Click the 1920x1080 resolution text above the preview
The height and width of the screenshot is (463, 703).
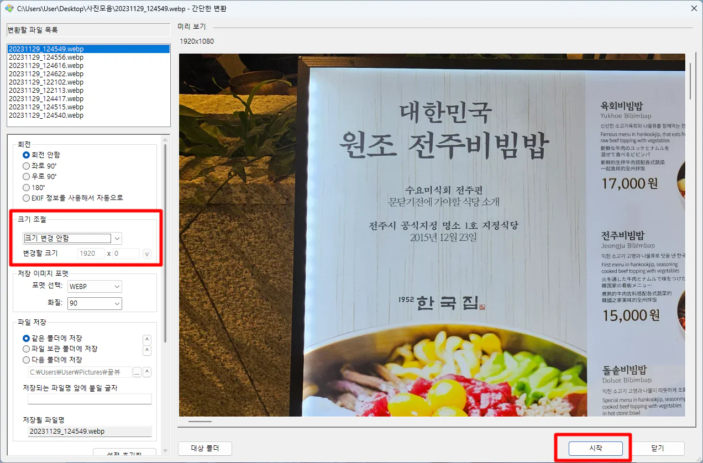pos(197,41)
